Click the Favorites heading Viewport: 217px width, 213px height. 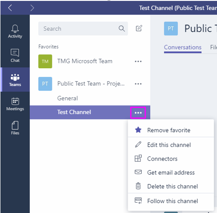[48, 47]
